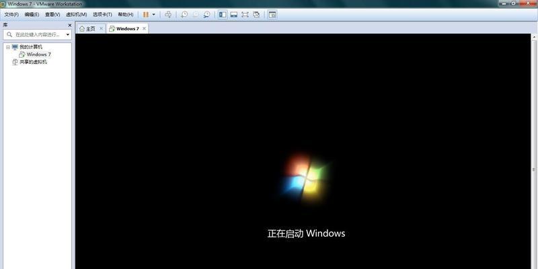Take a snapshot of this virtual machine
The image size is (538, 269).
(184, 15)
